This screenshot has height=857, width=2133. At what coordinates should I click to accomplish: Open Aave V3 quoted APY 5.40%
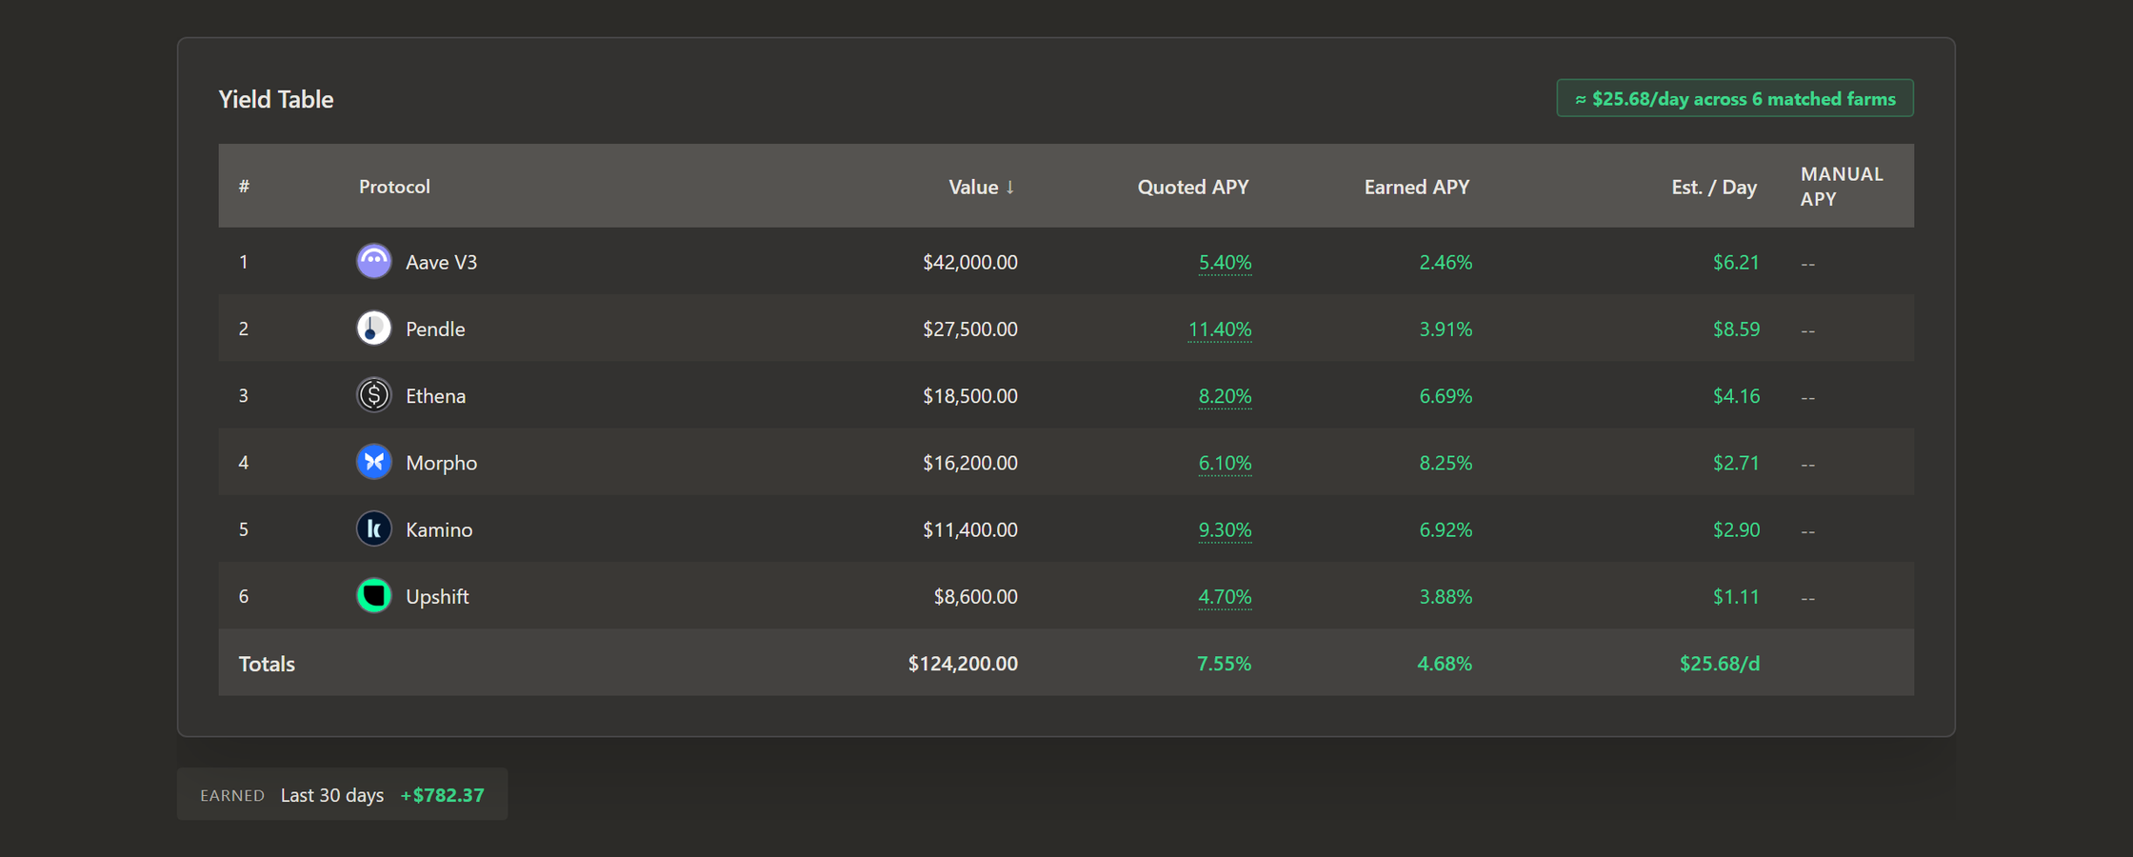[1225, 262]
